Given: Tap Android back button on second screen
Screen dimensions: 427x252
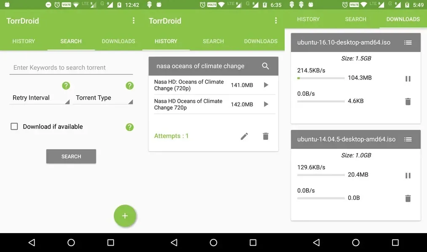Looking at the screenshot, I should [174, 242].
